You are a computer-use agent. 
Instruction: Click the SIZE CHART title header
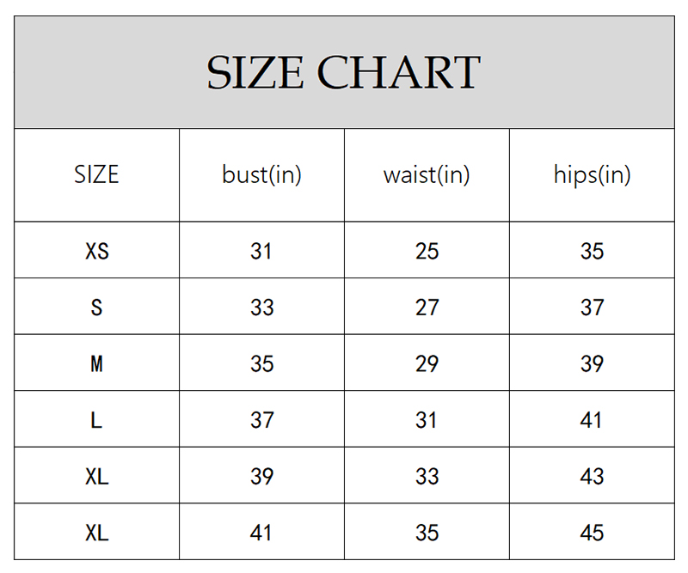click(343, 73)
